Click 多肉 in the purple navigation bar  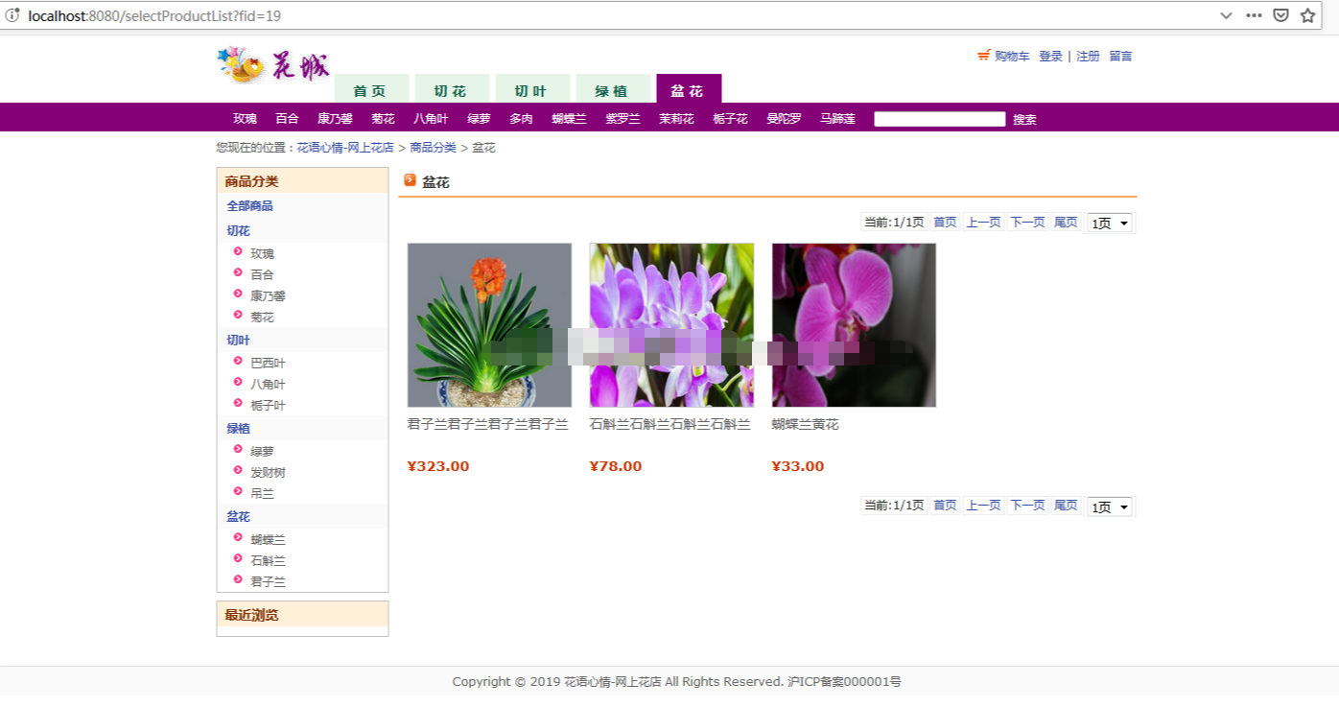(521, 119)
